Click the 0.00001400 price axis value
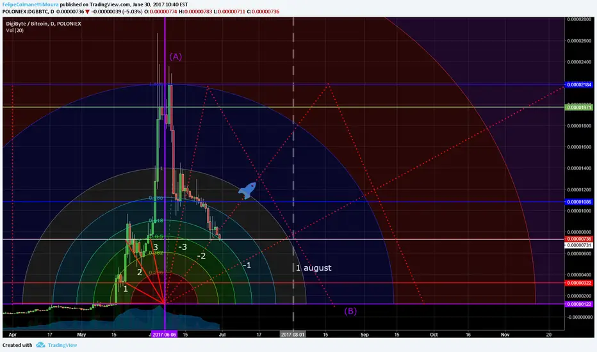597x352 pixels. pos(579,168)
